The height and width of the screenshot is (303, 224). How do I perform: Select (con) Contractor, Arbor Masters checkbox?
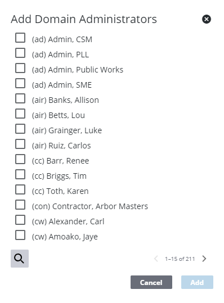coord(20,205)
